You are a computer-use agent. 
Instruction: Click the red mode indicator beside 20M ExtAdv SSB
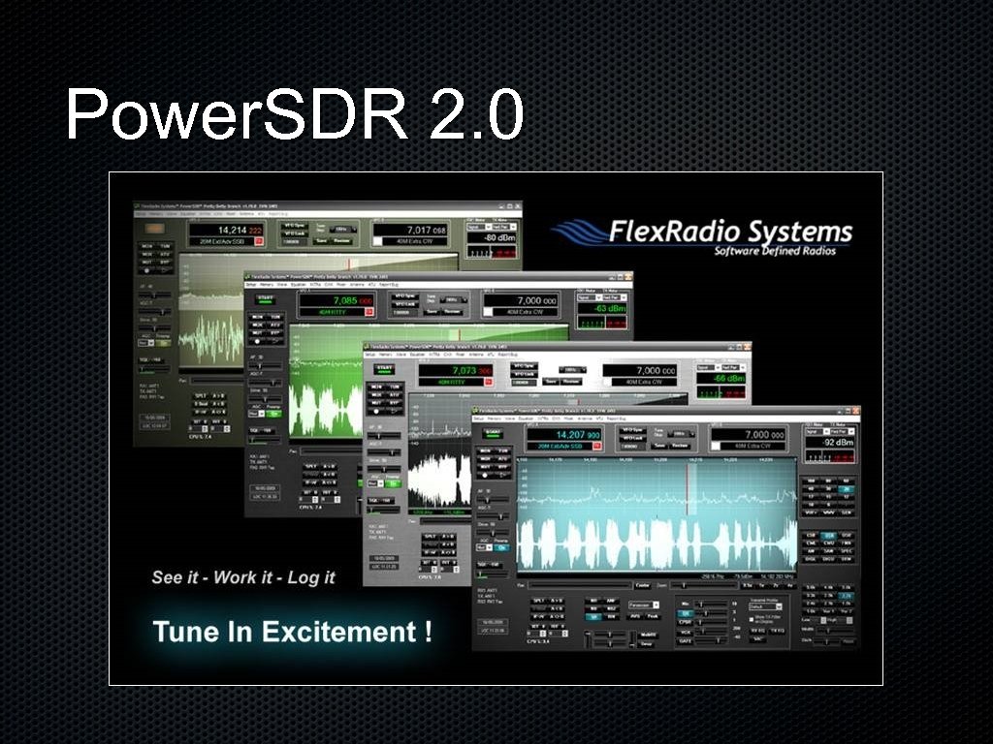click(596, 446)
